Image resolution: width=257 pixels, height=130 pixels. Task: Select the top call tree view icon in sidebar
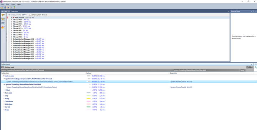(x=3, y=15)
